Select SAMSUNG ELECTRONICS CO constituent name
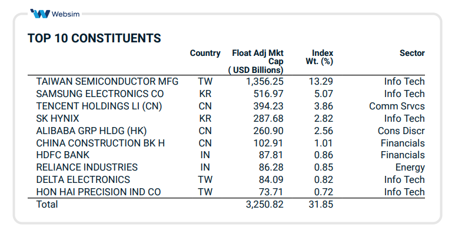The image size is (455, 237). pyautogui.click(x=99, y=94)
